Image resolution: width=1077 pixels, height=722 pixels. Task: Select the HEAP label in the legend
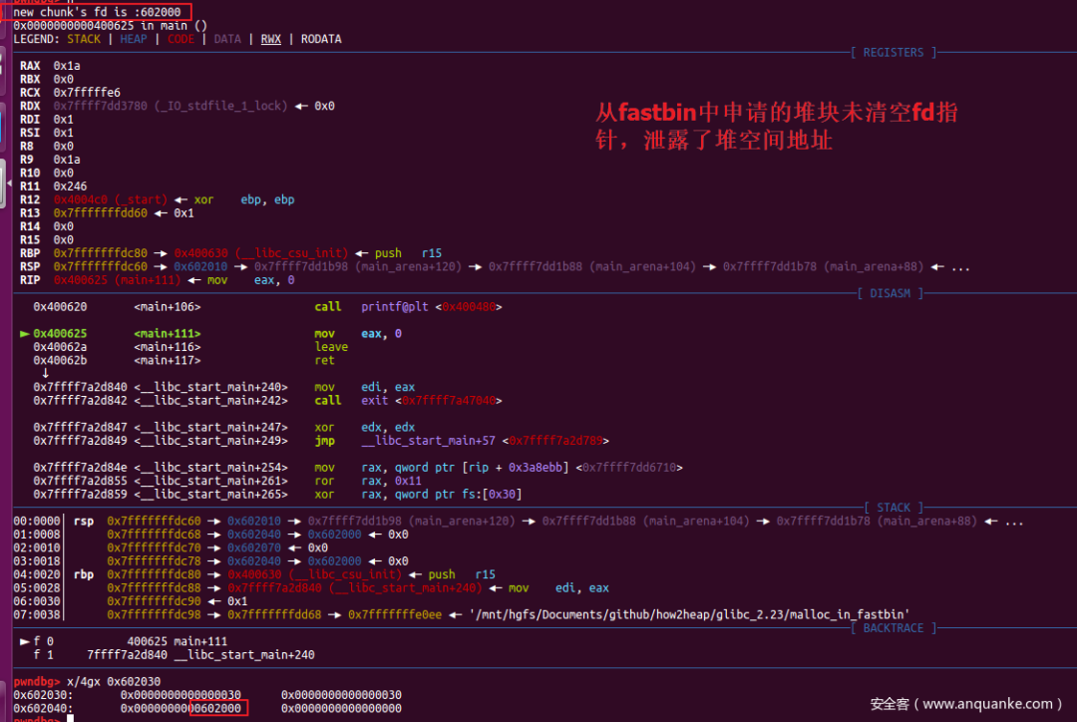pos(134,39)
